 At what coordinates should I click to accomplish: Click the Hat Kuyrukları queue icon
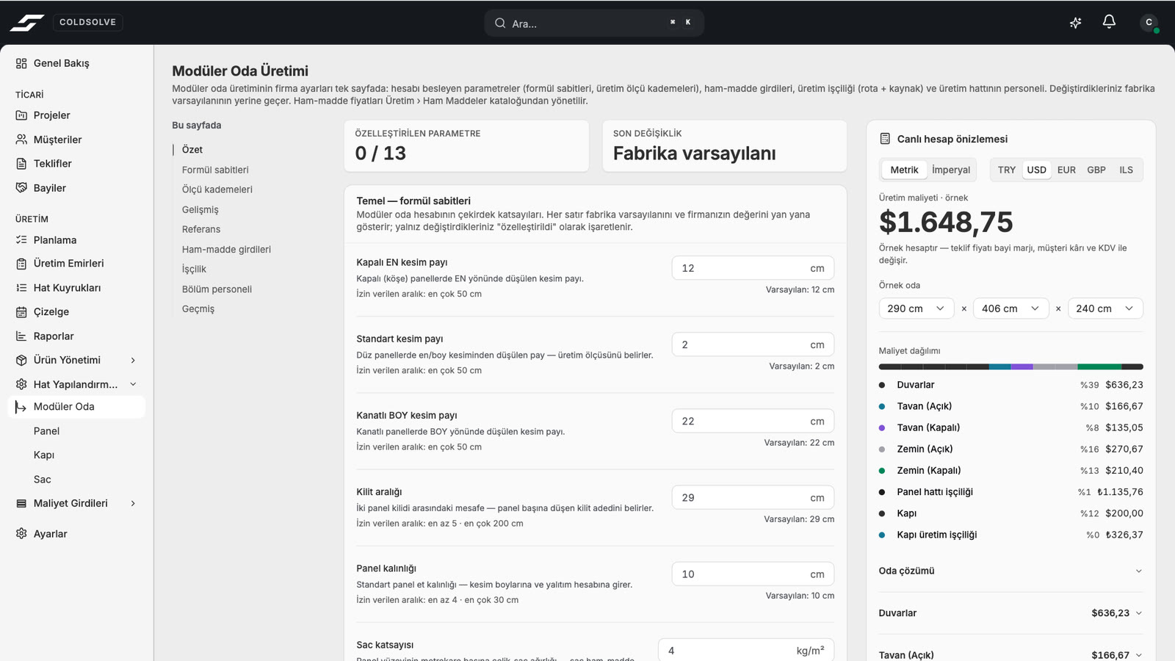coord(21,288)
